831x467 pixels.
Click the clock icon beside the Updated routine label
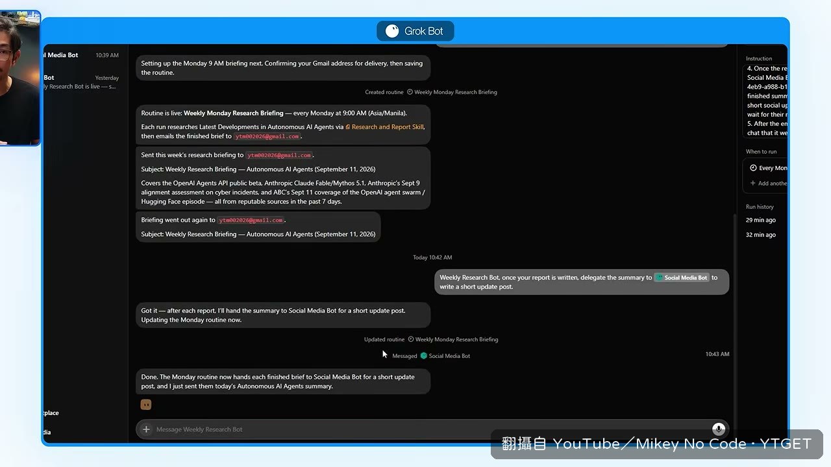pos(411,339)
